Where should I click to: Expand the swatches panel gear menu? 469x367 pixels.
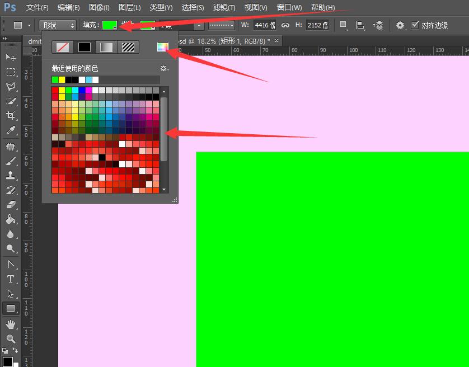pos(163,68)
